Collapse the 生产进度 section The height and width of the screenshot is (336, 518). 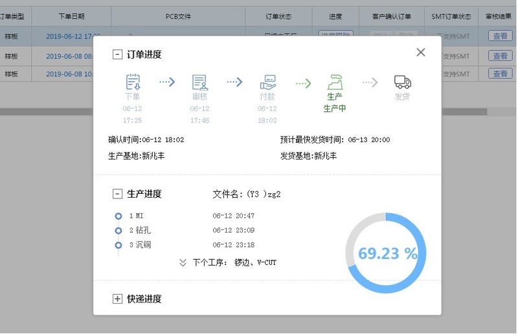coord(117,194)
